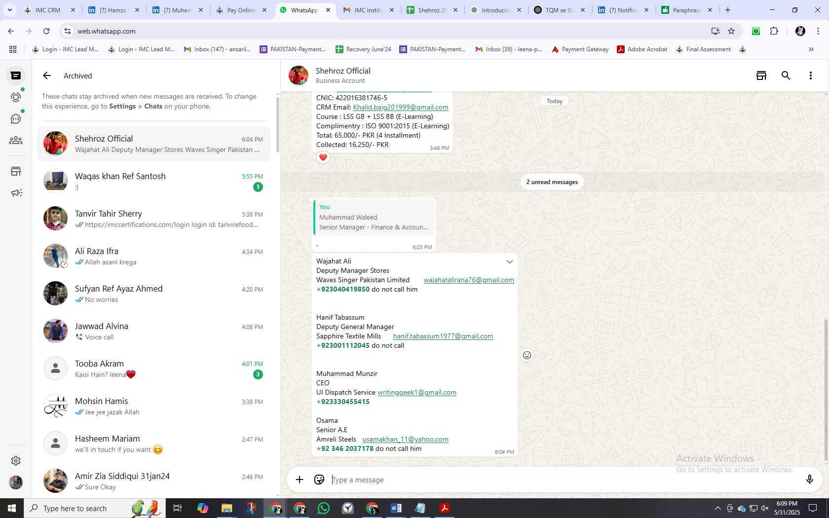Open the chat menu three-dots icon
This screenshot has width=829, height=518.
810,75
